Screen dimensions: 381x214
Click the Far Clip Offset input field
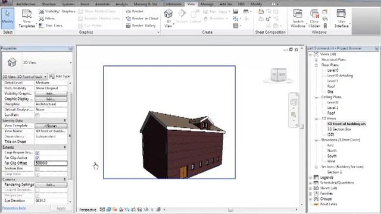[x=51, y=163]
